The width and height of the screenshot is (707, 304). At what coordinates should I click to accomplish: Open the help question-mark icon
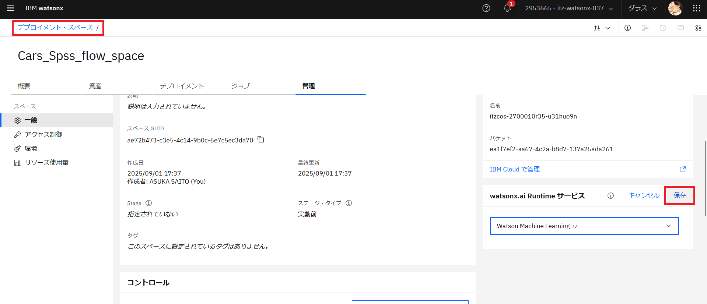pyautogui.click(x=486, y=8)
